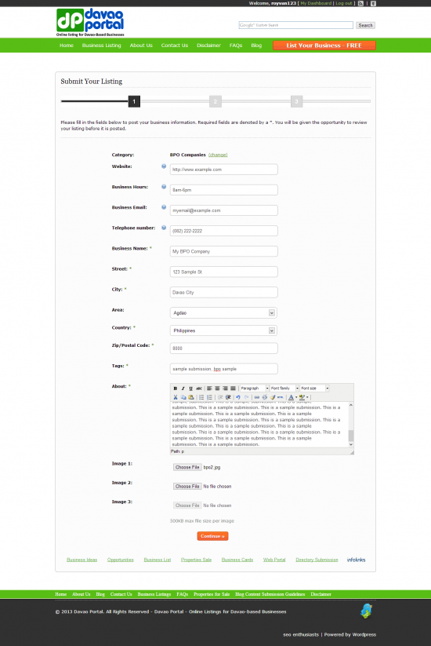Click the cut scissors icon

coord(176,397)
